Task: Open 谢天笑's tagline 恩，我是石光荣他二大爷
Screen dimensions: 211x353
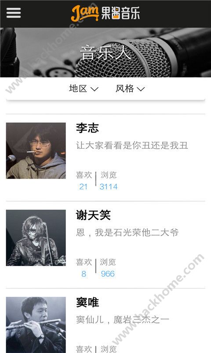Action: click(127, 233)
